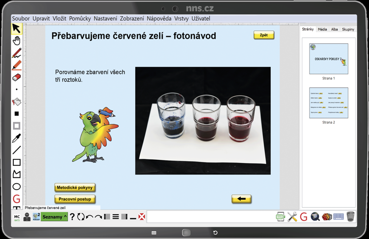Viewport: 369px width, 239px height.
Task: Click the three horizontal lines icon
Action: pos(116,217)
